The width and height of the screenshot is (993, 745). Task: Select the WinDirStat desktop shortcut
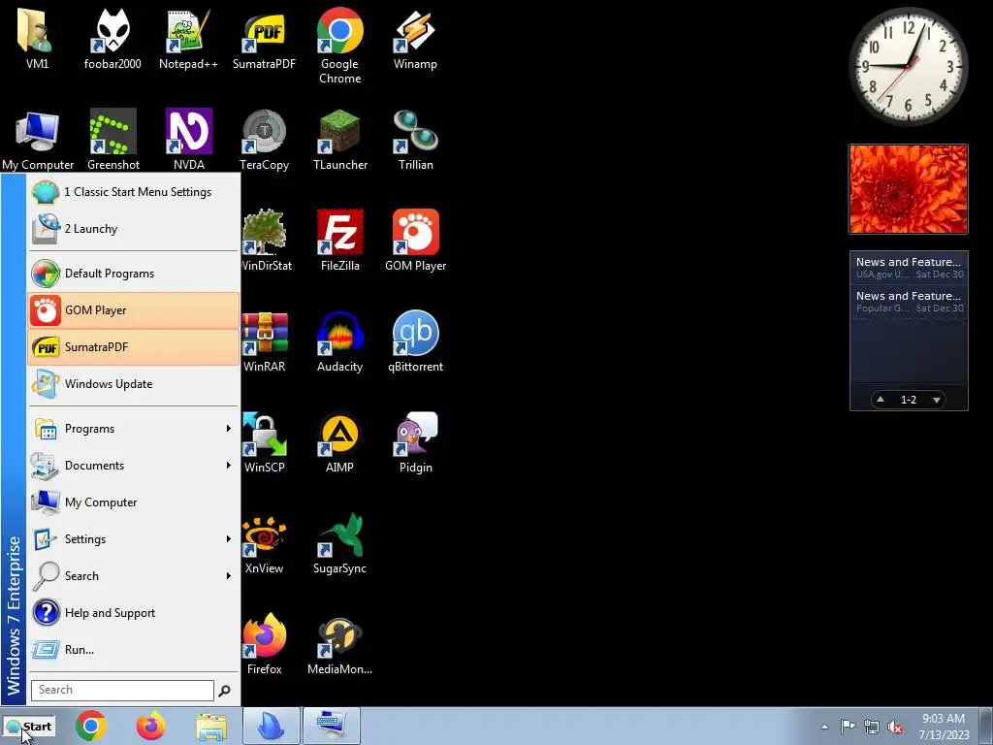(x=266, y=241)
